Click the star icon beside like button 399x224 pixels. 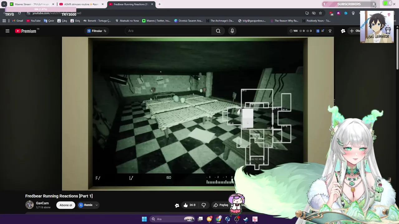(x=177, y=205)
